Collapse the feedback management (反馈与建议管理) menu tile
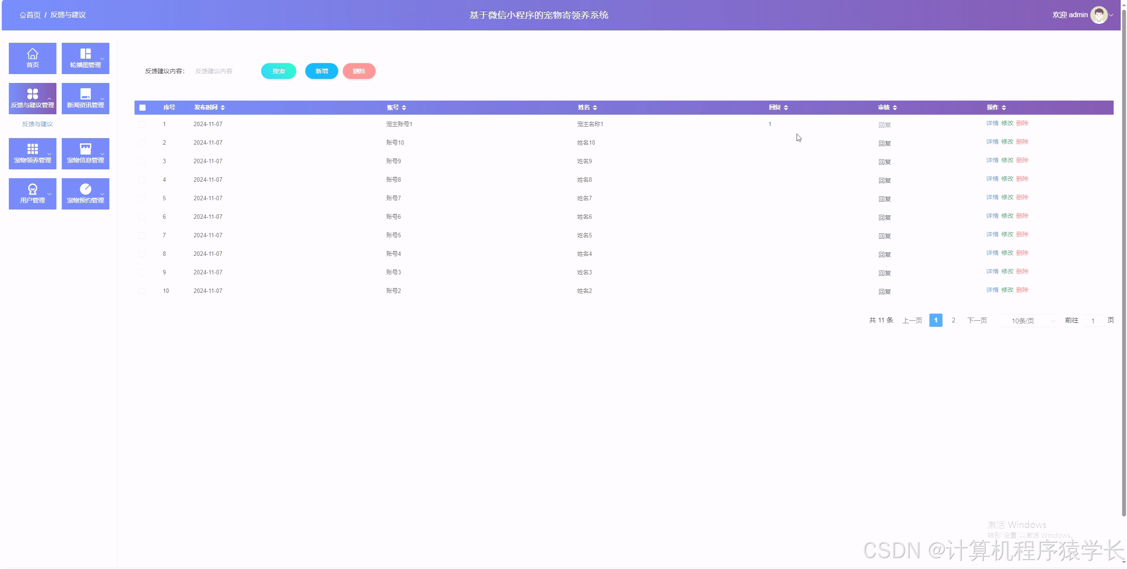This screenshot has height=569, width=1127. 32,98
